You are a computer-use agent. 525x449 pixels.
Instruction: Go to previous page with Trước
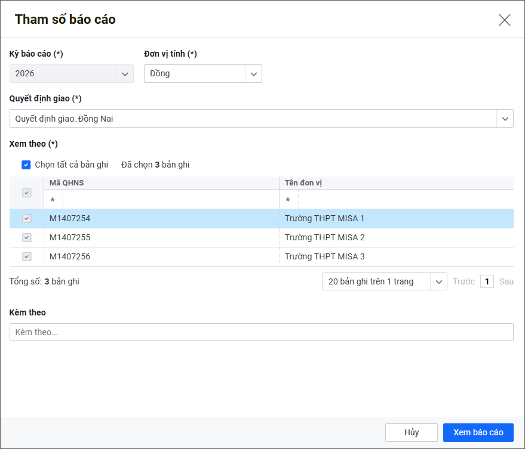pyautogui.click(x=463, y=281)
